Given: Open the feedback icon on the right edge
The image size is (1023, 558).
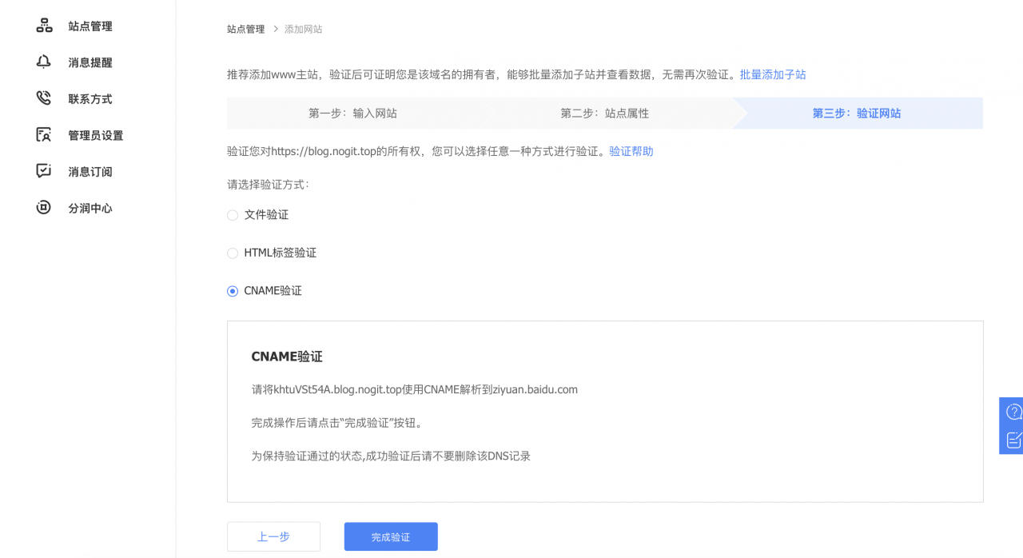Looking at the screenshot, I should pos(1013,438).
